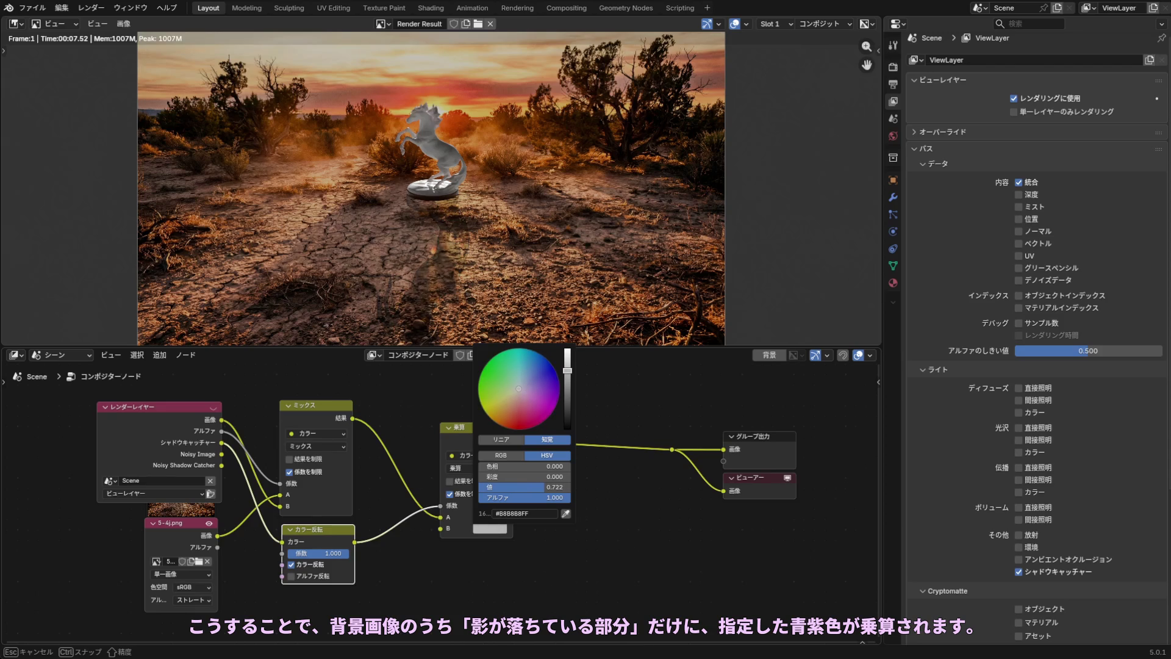This screenshot has width=1171, height=659.
Task: Click the hex color value field
Action: (523, 514)
